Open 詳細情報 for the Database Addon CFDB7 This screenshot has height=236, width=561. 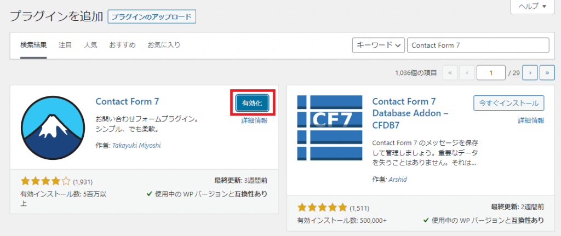tap(531, 120)
